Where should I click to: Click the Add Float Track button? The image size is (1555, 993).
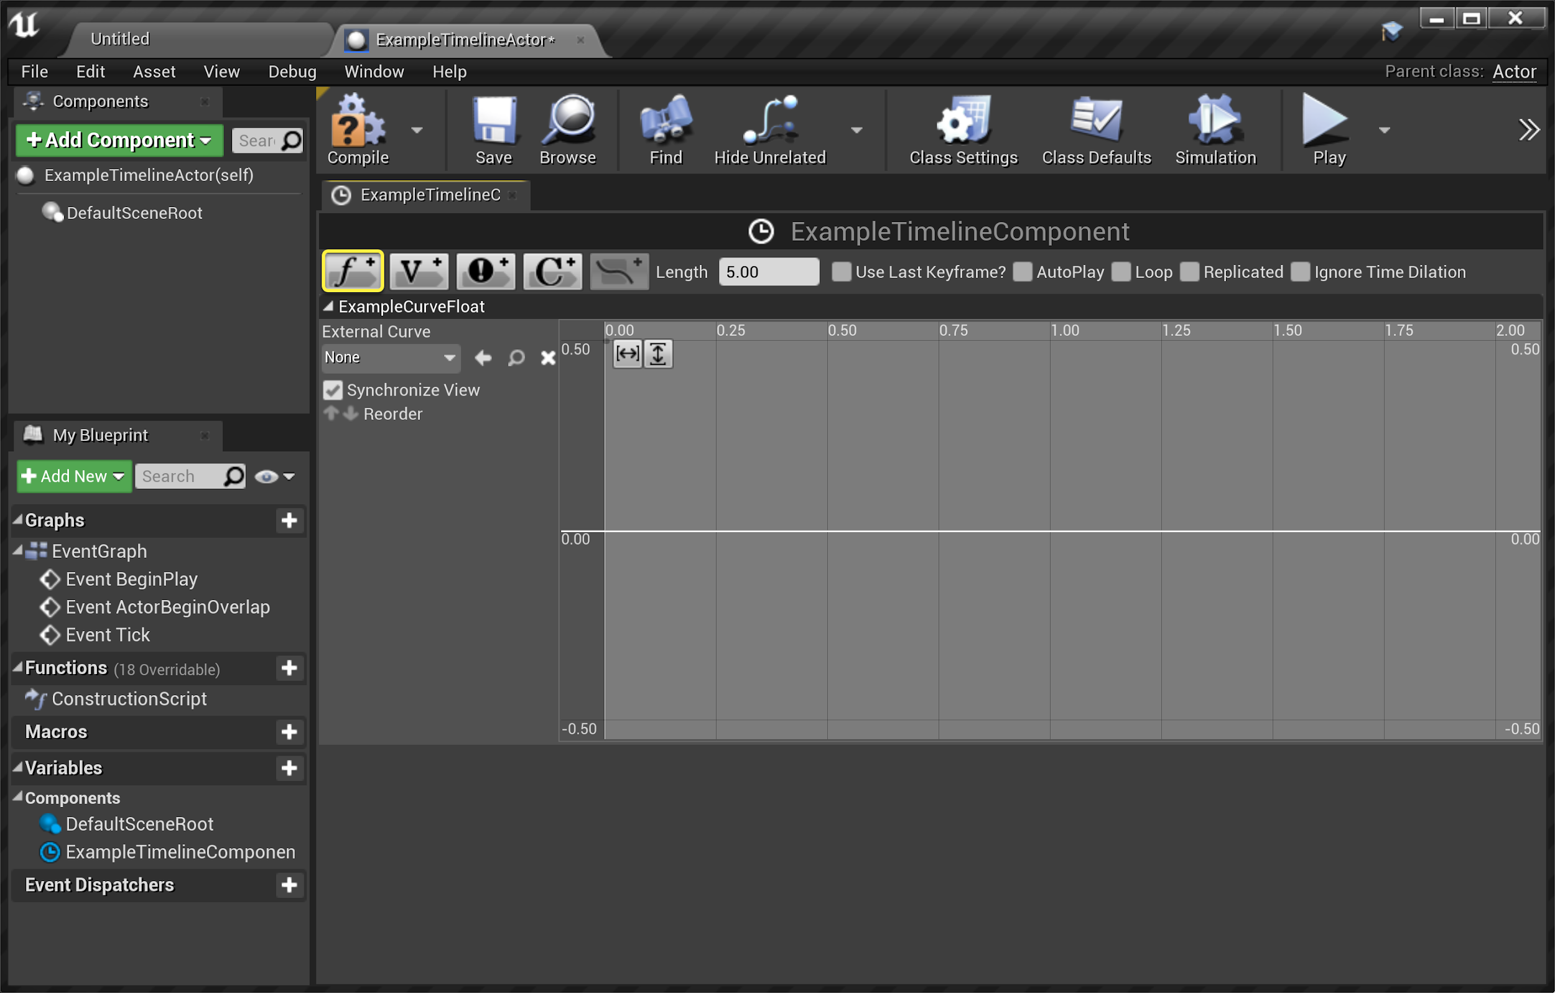coord(353,271)
